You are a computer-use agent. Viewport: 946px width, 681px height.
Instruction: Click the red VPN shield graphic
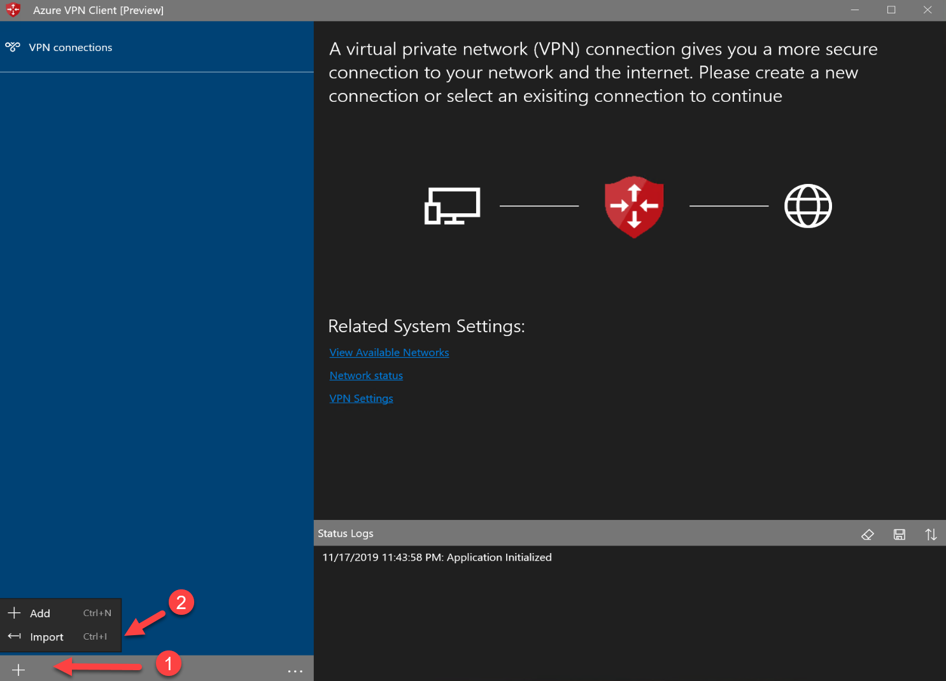[634, 206]
